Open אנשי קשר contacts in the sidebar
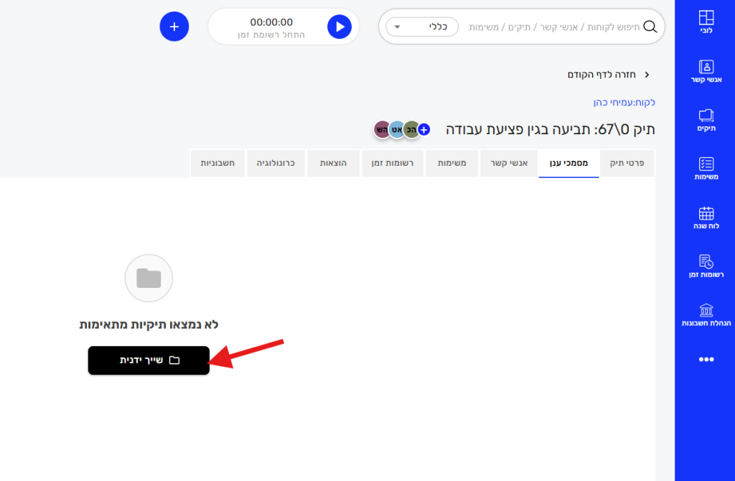 [706, 71]
